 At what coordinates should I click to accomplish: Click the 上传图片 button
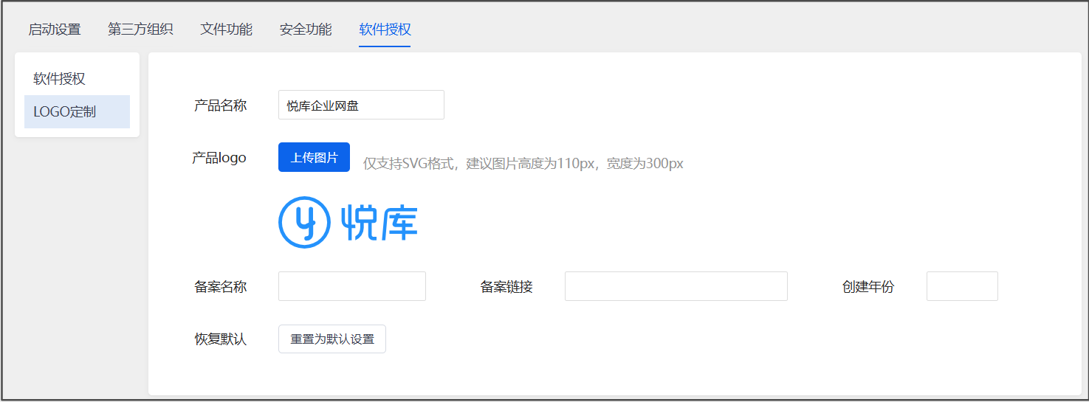(x=314, y=157)
